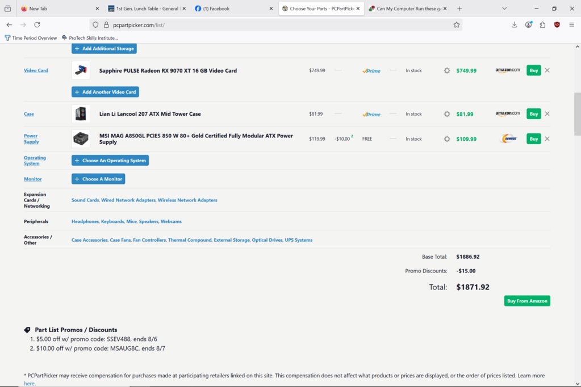Open the Firefox application menu
581x387 pixels.
point(572,25)
